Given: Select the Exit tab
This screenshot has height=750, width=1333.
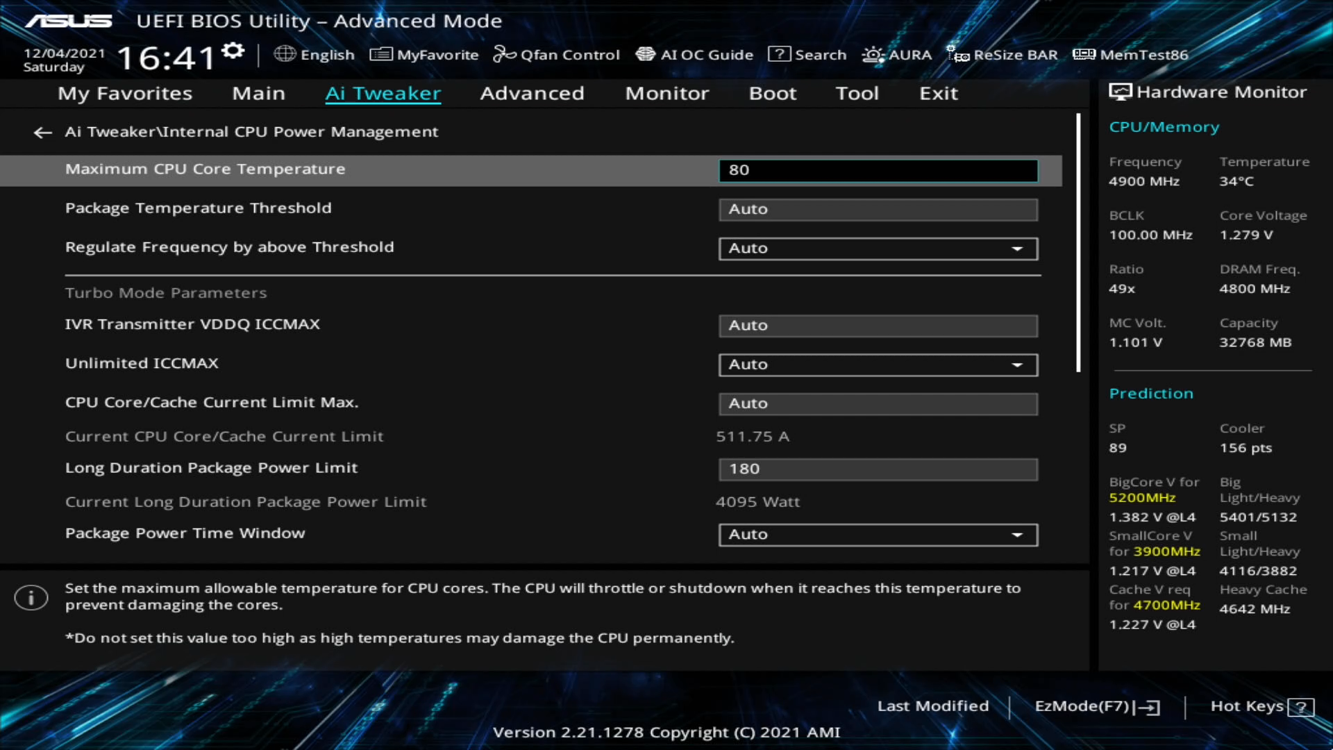Looking at the screenshot, I should (x=938, y=93).
